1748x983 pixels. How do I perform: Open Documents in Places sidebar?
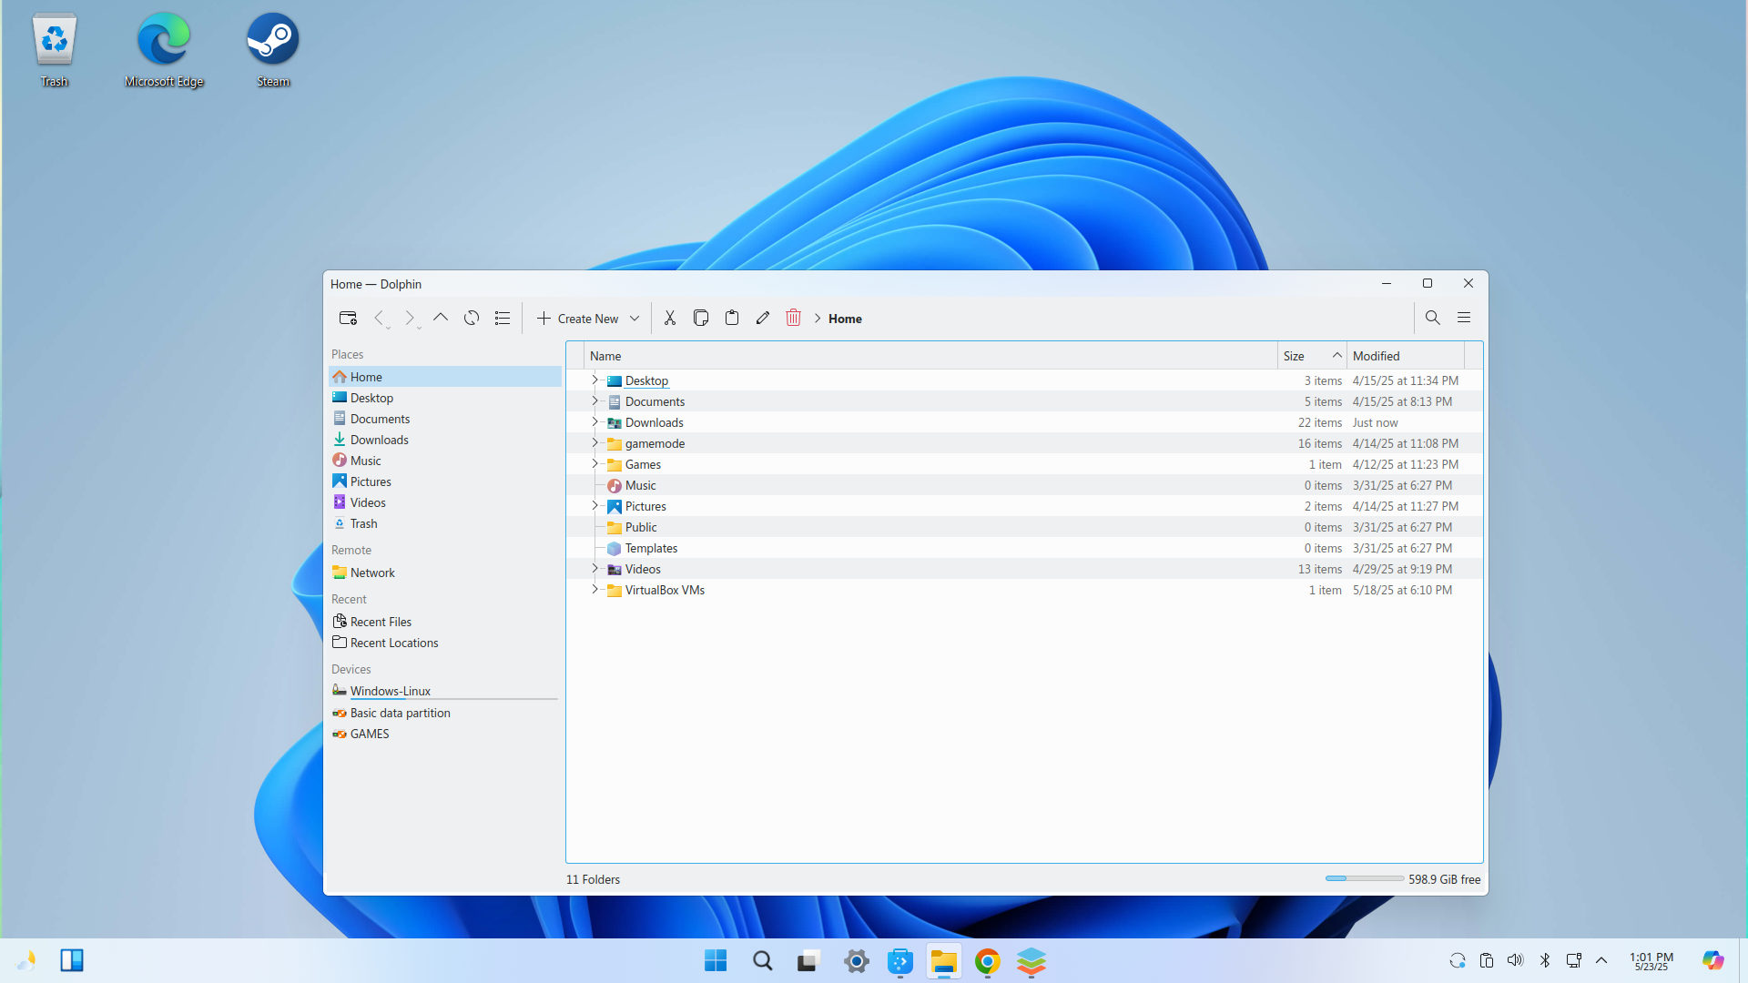445,419
